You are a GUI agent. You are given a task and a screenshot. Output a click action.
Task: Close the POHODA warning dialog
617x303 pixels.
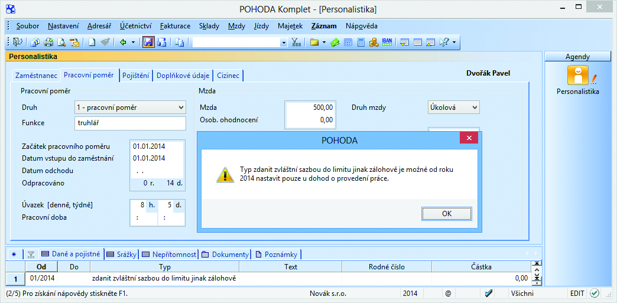[469, 138]
